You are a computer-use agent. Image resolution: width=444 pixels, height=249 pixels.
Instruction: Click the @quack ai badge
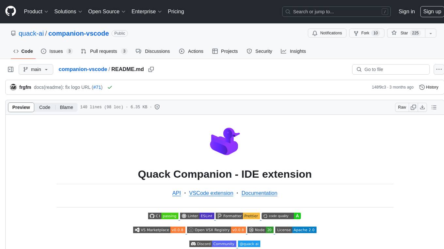click(249, 244)
